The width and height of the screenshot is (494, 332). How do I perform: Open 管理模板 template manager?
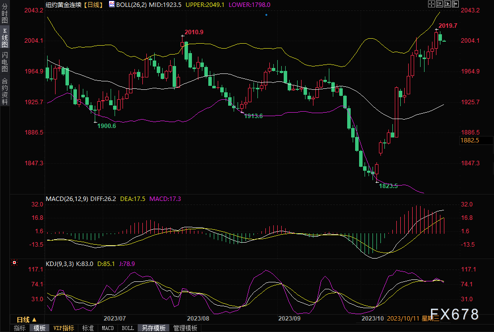tap(185, 328)
